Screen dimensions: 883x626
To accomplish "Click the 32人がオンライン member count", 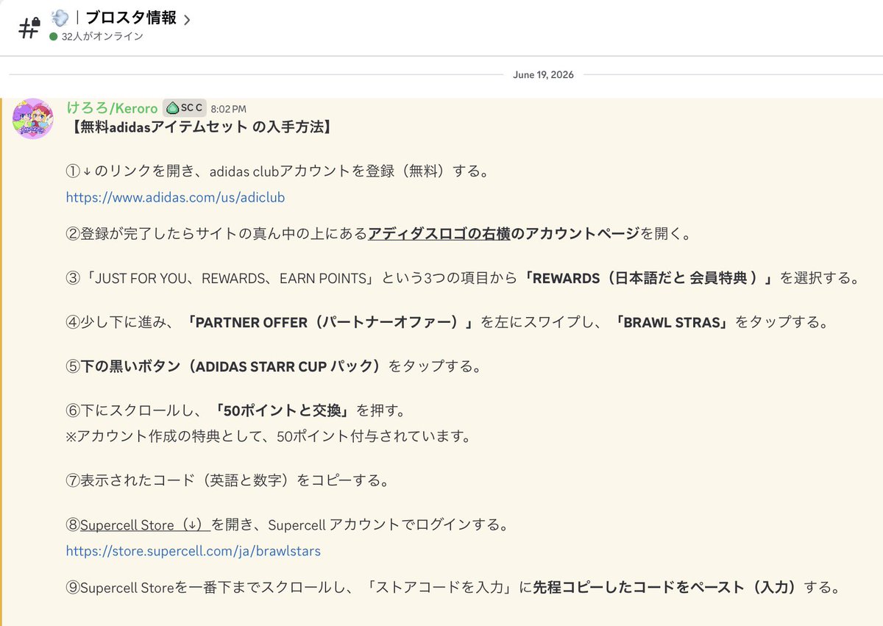I will click(102, 36).
